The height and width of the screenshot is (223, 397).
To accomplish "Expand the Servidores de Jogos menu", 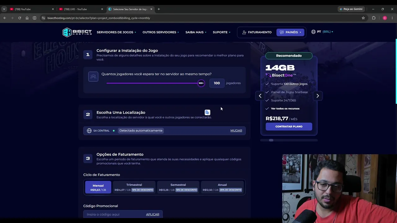I will (116, 32).
